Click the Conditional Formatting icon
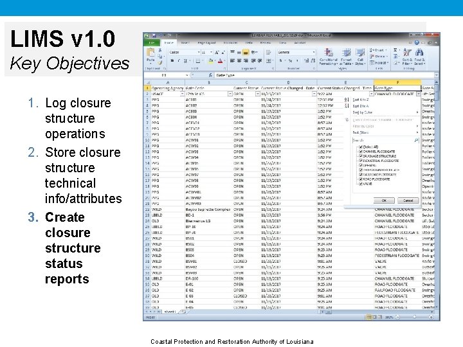Image resolution: width=463 pixels, height=347 pixels. click(328, 53)
